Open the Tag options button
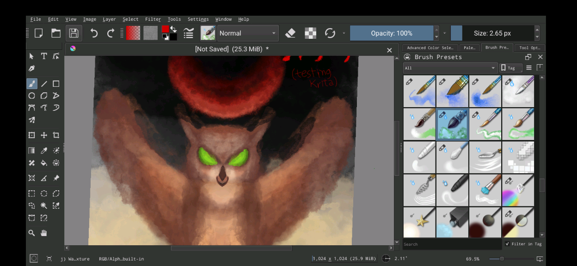This screenshot has height=266, width=577. pyautogui.click(x=511, y=68)
